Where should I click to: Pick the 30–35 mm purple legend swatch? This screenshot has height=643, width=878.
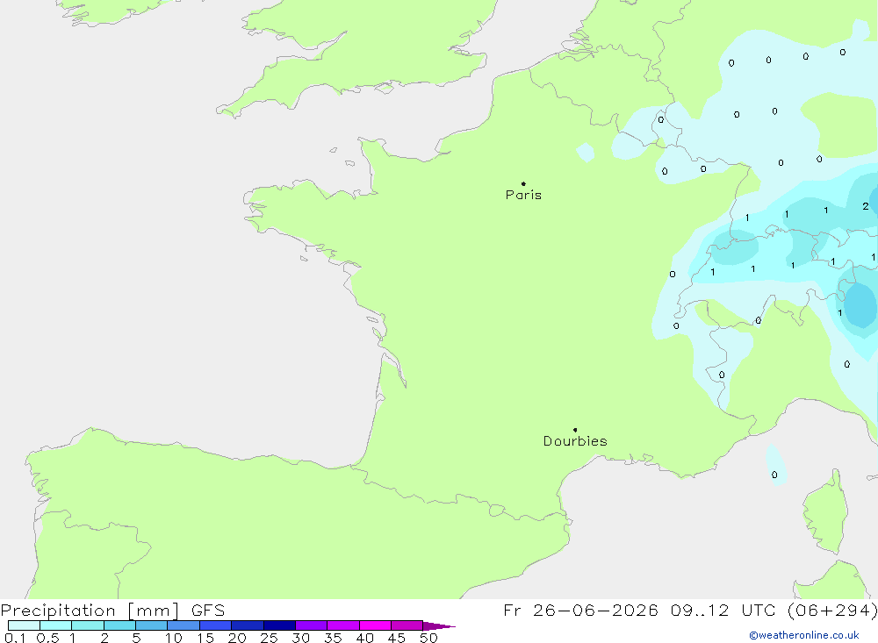[312, 625]
